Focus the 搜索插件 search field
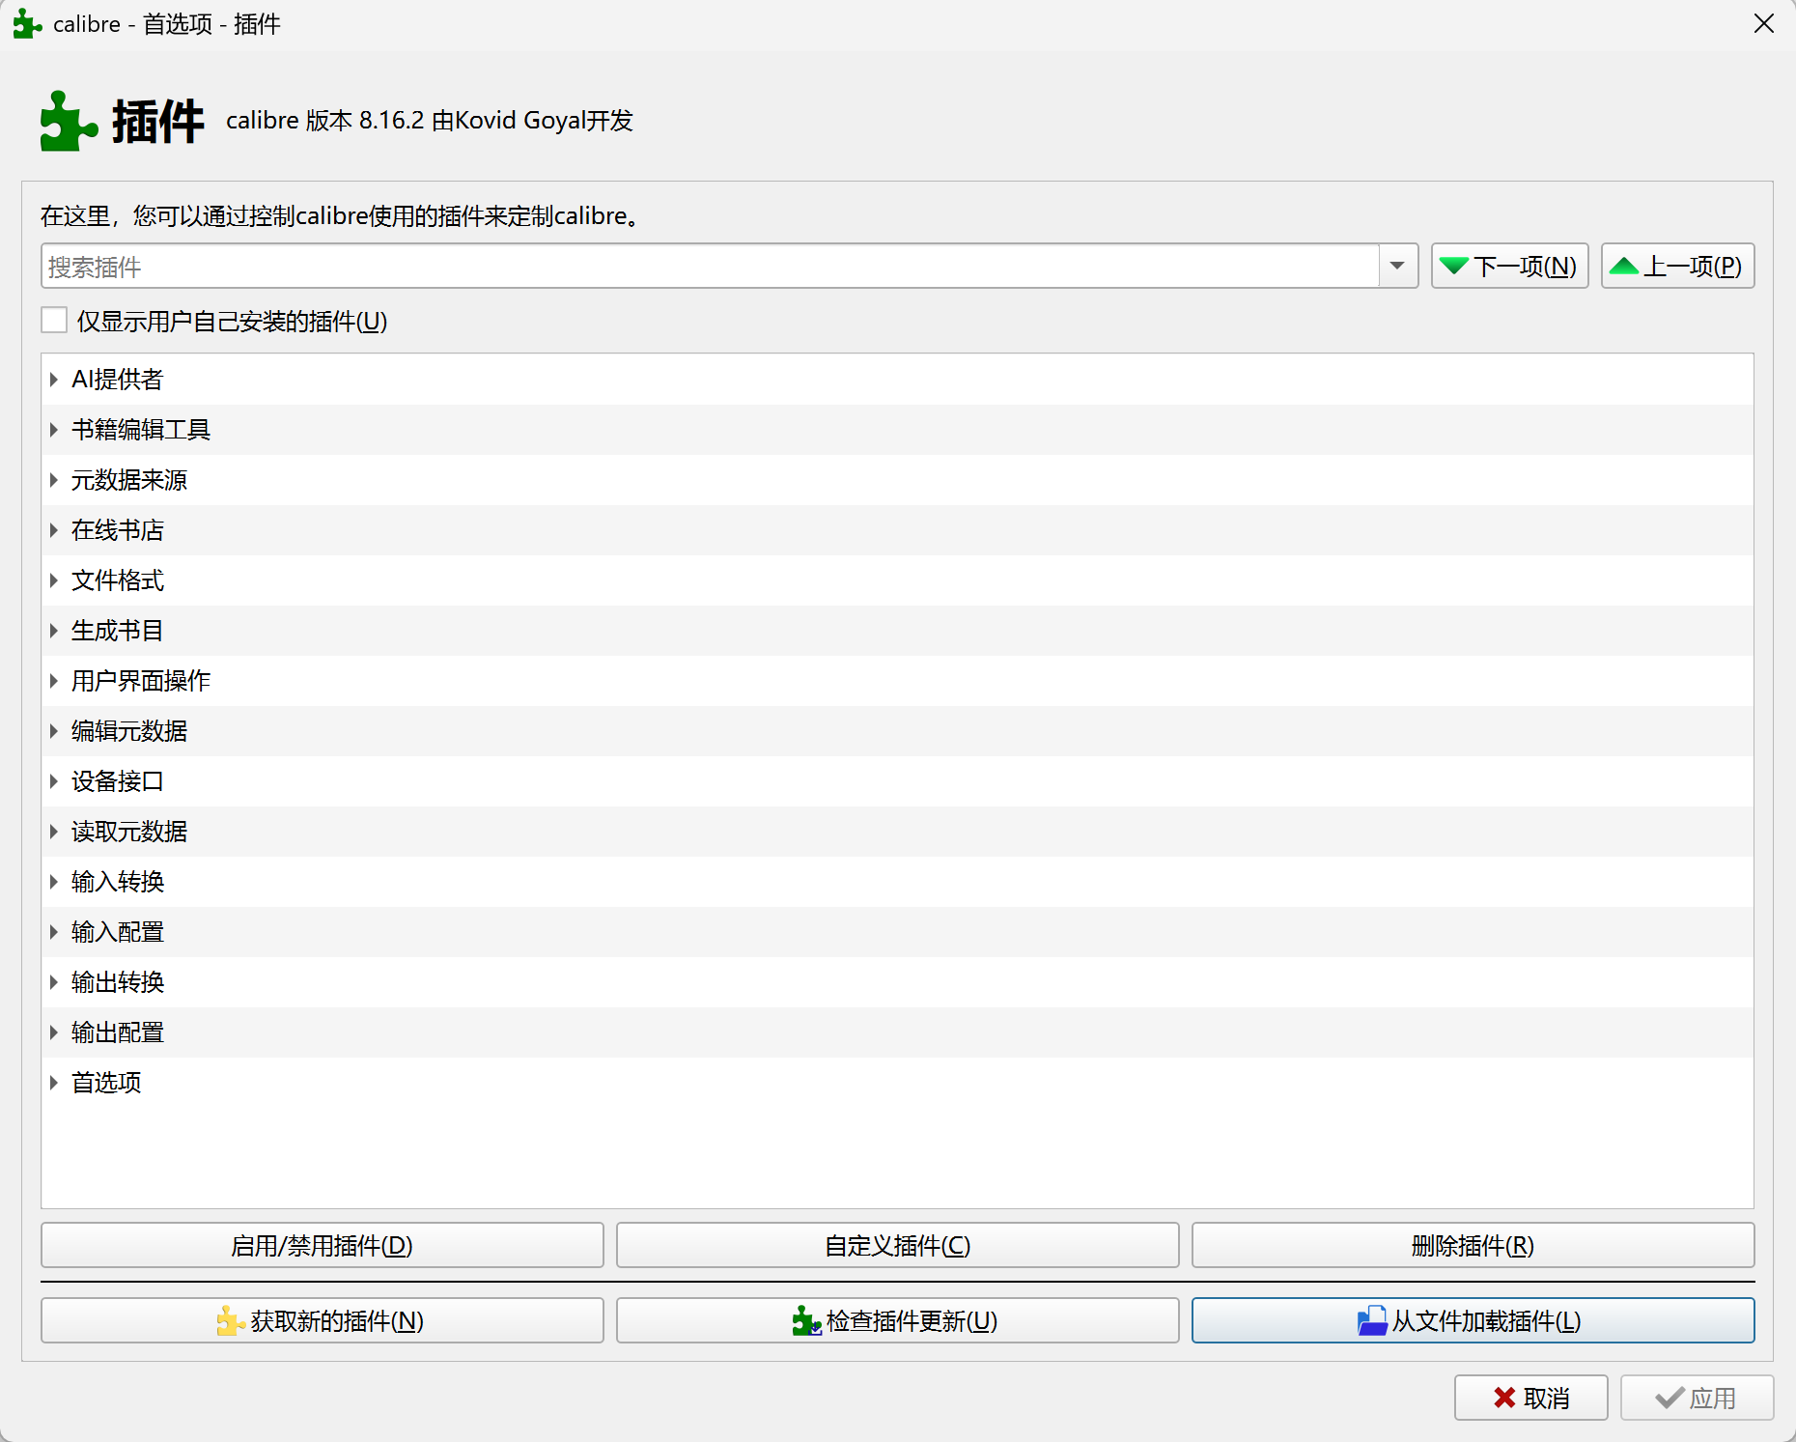 click(x=710, y=267)
